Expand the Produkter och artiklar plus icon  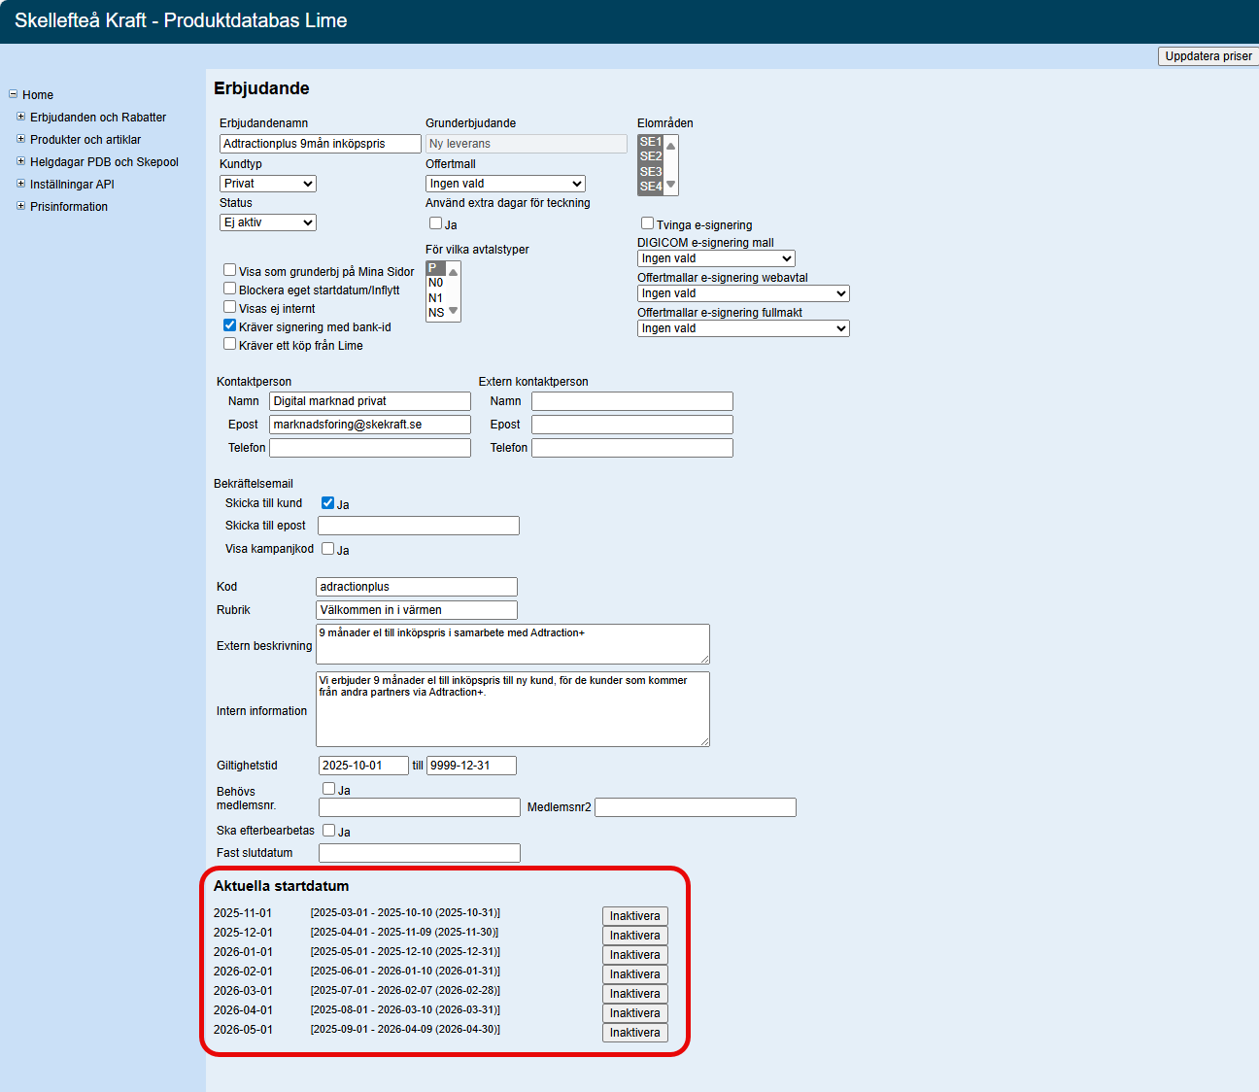pyautogui.click(x=20, y=139)
